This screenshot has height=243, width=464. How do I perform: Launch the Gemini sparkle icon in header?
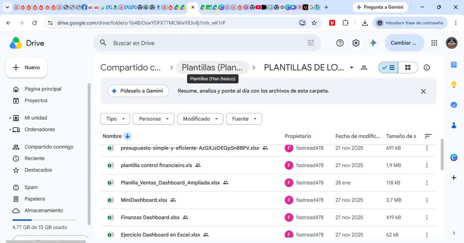click(x=373, y=43)
